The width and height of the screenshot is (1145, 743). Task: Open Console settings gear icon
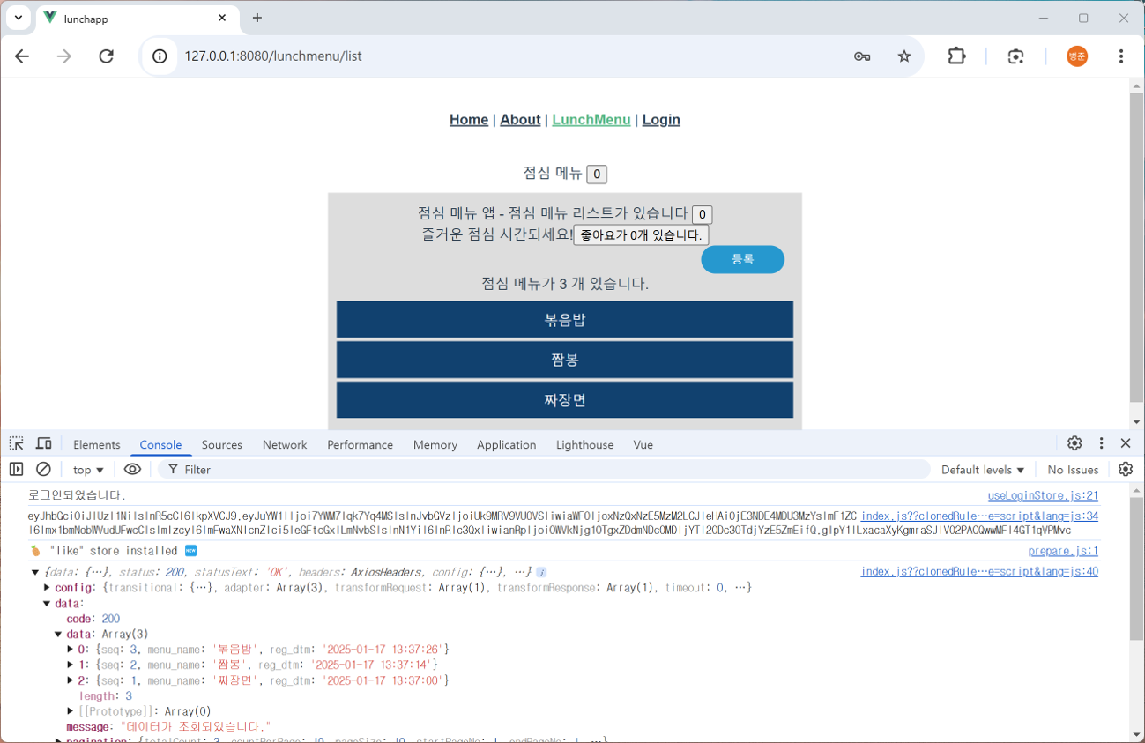(1126, 469)
